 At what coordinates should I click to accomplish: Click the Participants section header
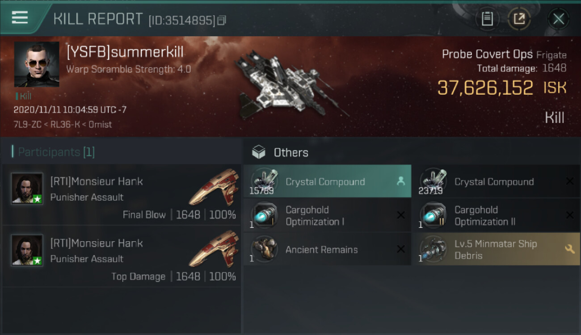point(54,152)
